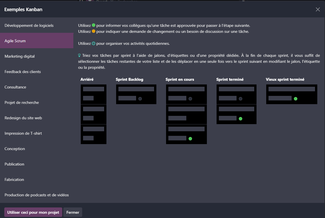Open Production de podcasts et de vidéos
This screenshot has width=325, height=218.
point(37,195)
